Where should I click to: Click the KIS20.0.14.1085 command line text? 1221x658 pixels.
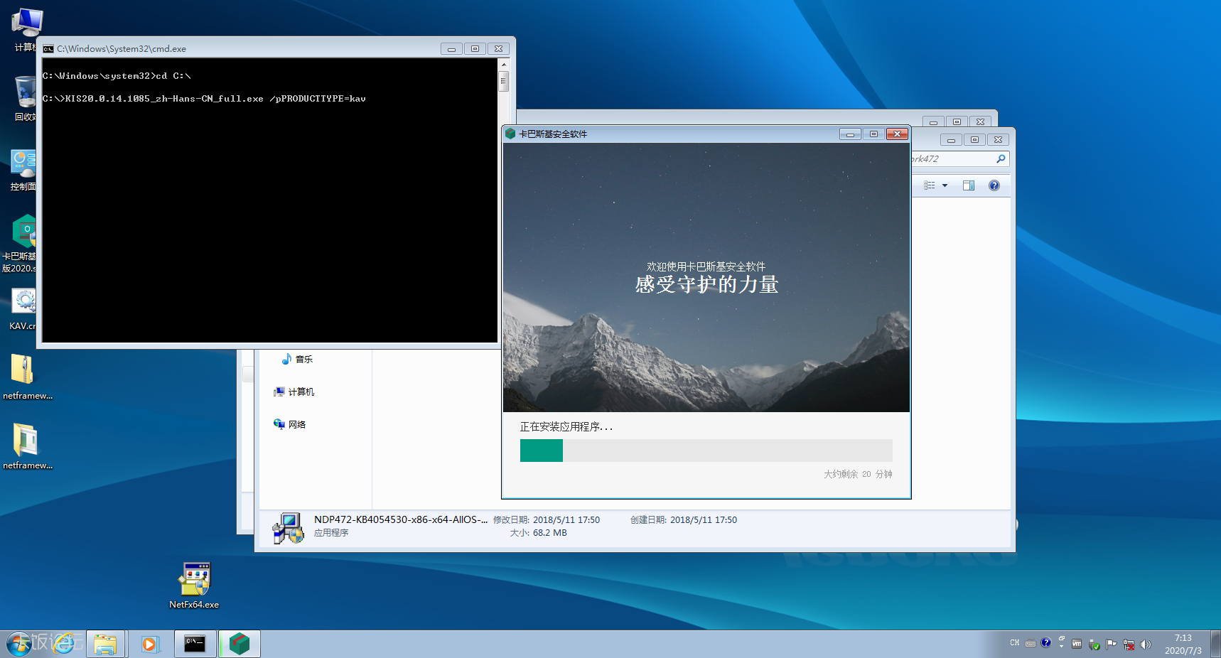click(215, 99)
